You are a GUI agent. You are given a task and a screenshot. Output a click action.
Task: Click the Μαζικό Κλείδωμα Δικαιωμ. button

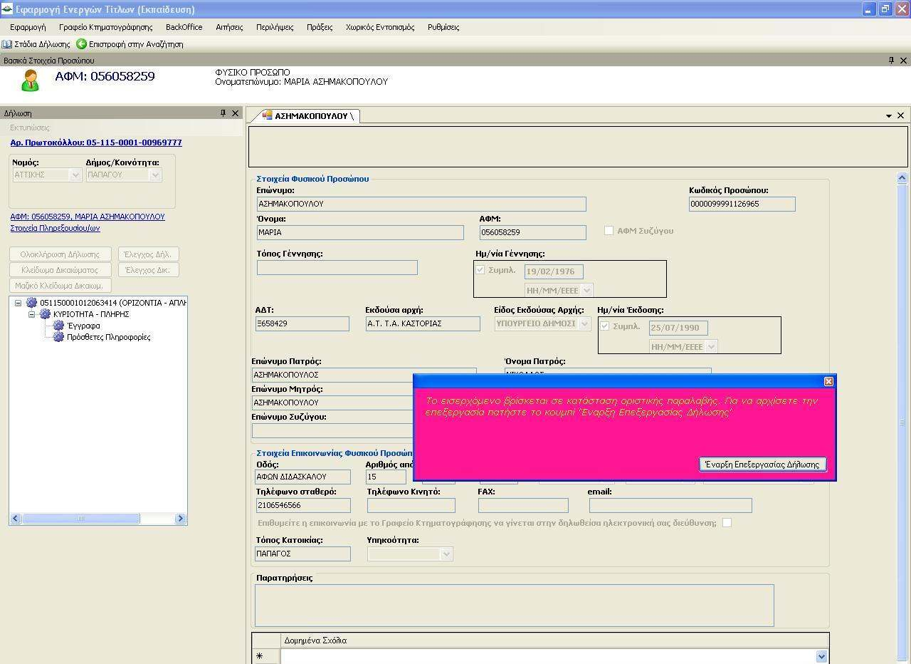(x=60, y=286)
